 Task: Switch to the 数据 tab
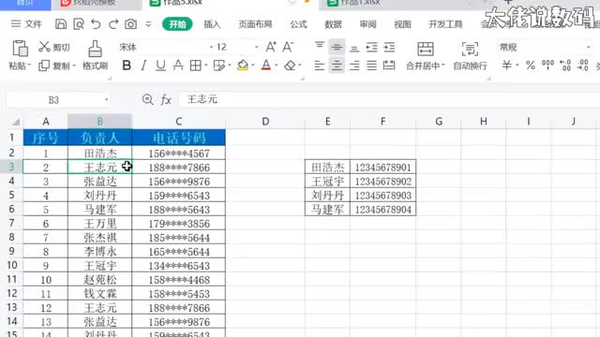[x=333, y=24]
